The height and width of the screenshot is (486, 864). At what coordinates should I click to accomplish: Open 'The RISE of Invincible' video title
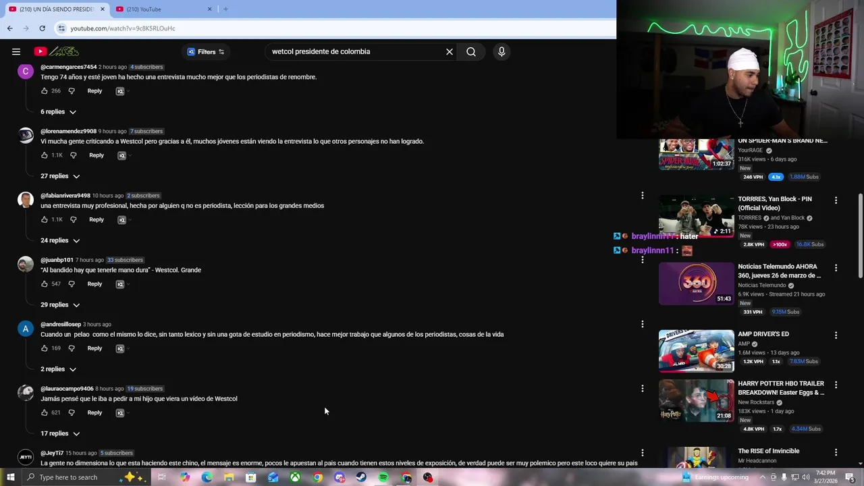pyautogui.click(x=769, y=451)
